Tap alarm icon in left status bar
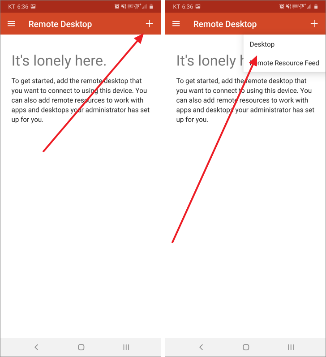This screenshot has height=357, width=326. click(117, 7)
